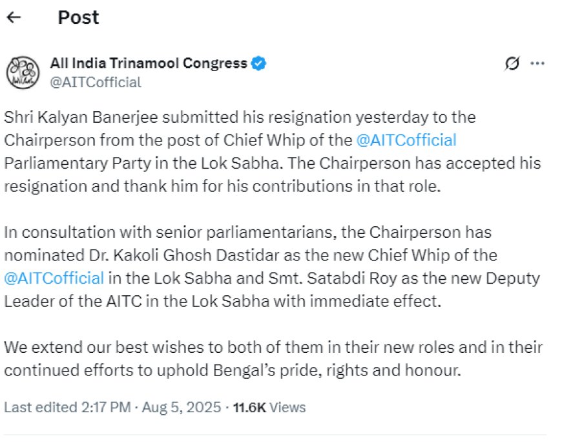This screenshot has height=442, width=562.
Task: Open the All India Trinamool Congress account name
Action: pyautogui.click(x=149, y=63)
